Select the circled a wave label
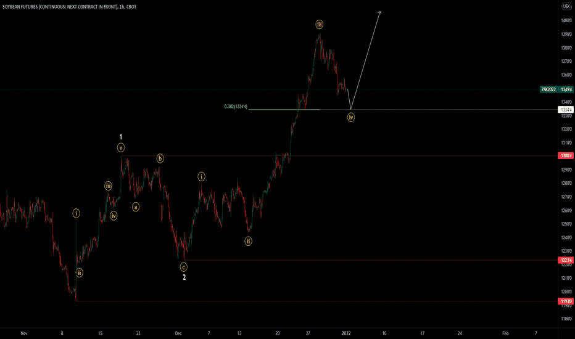The image size is (575, 339). [136, 207]
